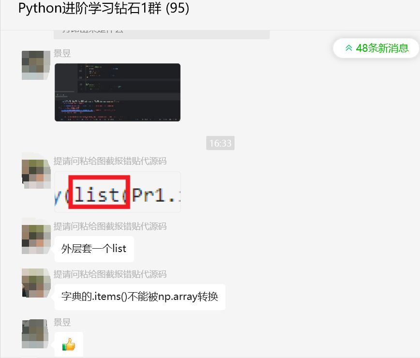The width and height of the screenshot is (420, 358).
Task: Click the group title Python进阶学习钻石1群 (95)
Action: point(104,8)
